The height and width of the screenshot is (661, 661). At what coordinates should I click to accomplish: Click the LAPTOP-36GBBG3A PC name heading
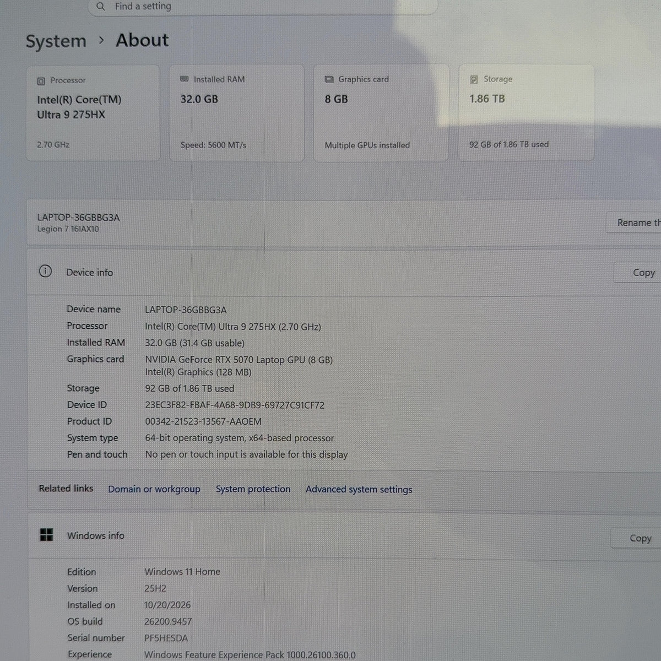point(78,218)
